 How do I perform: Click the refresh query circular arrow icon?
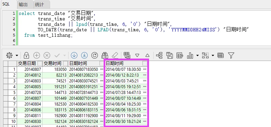94,55
